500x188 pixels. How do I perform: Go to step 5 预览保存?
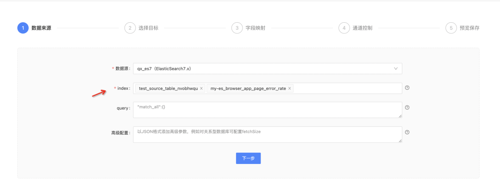(x=462, y=28)
